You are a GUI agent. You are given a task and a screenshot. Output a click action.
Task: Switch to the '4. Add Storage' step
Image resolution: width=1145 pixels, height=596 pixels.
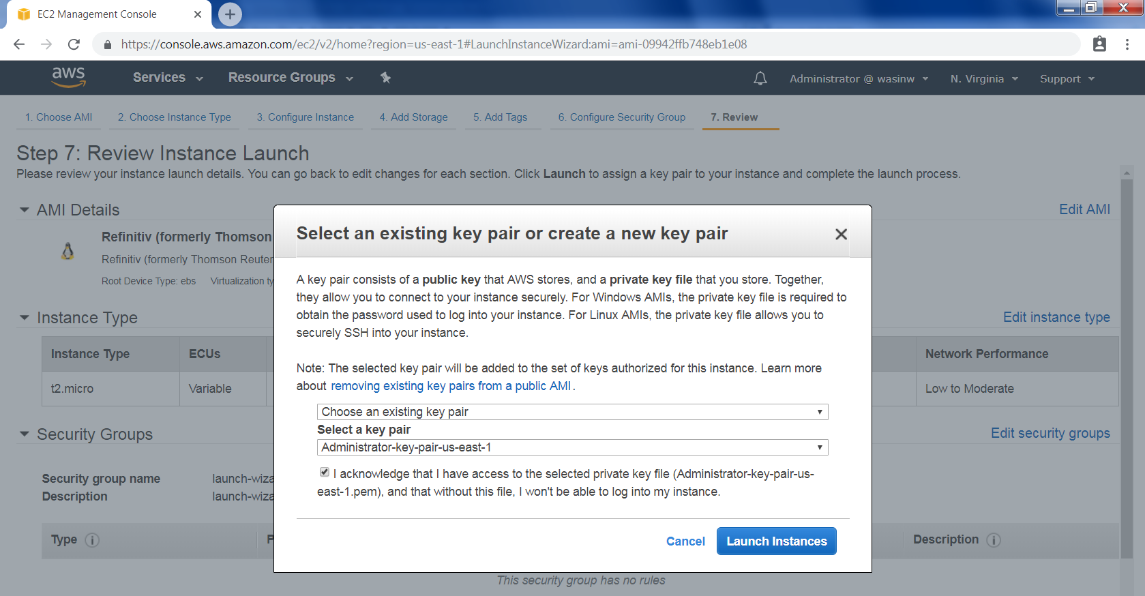[413, 117]
